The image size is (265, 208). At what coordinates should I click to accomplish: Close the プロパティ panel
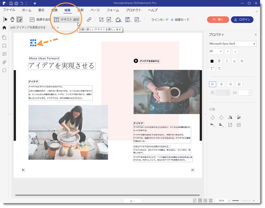(x=256, y=35)
